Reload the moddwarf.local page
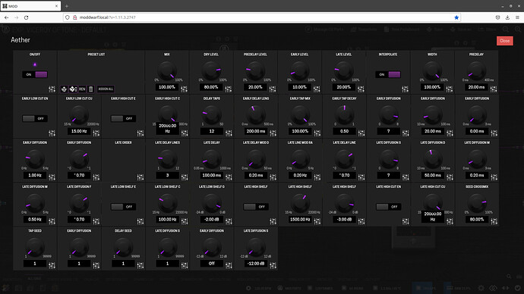The image size is (524, 294). [26, 17]
